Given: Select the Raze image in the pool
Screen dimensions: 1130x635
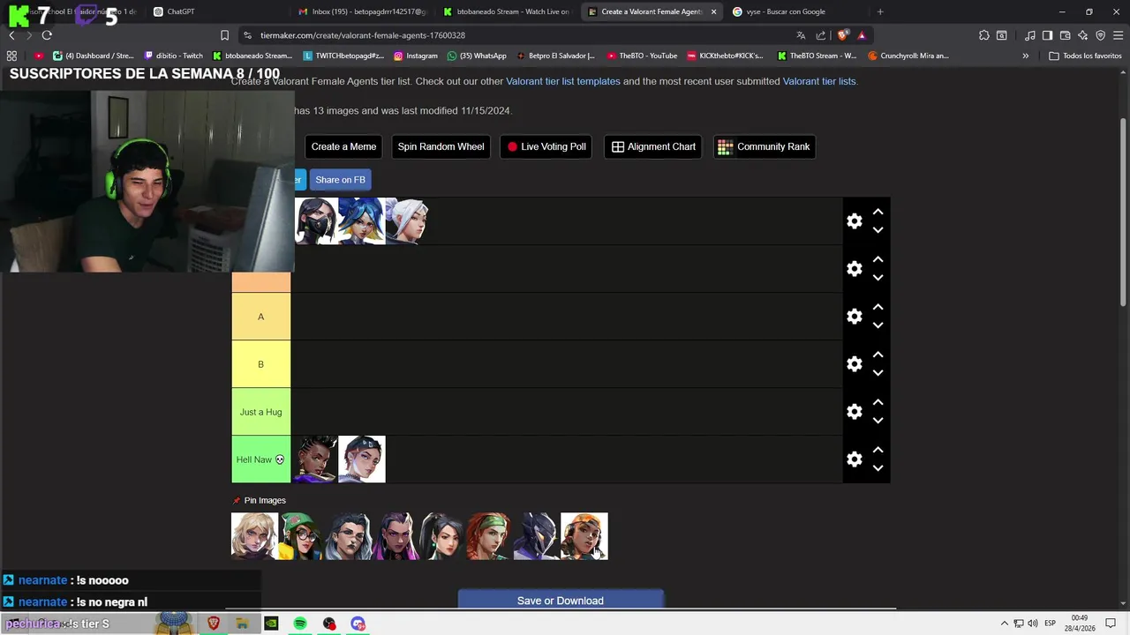Looking at the screenshot, I should tap(584, 536).
